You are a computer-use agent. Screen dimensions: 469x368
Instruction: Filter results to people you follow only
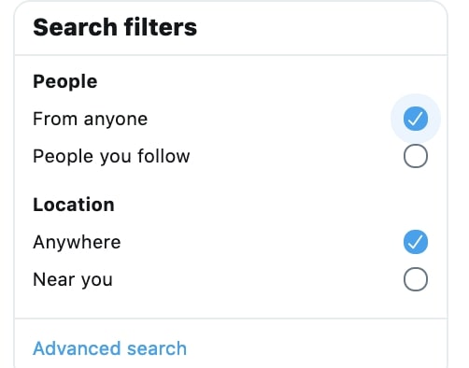[x=416, y=156]
